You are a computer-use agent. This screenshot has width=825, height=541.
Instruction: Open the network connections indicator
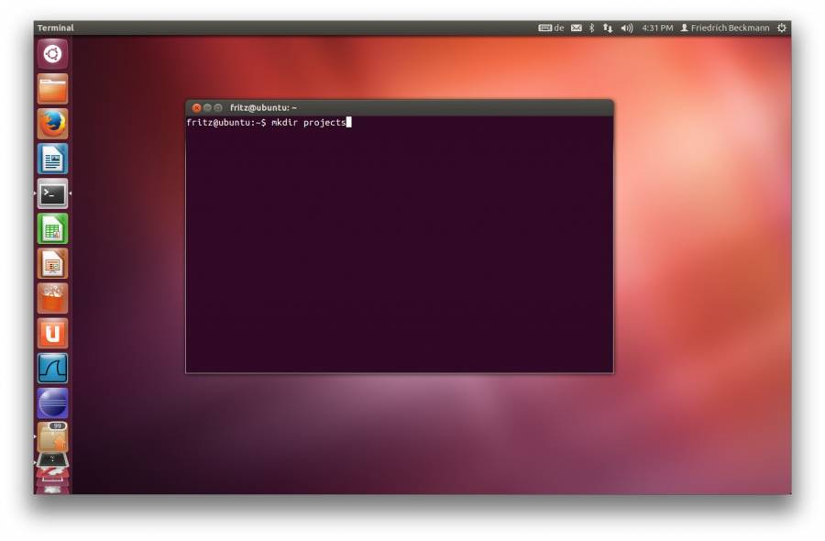point(607,28)
